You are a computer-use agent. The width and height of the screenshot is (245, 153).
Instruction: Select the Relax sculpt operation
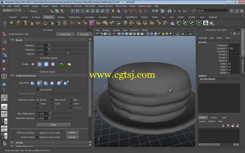click(x=53, y=83)
